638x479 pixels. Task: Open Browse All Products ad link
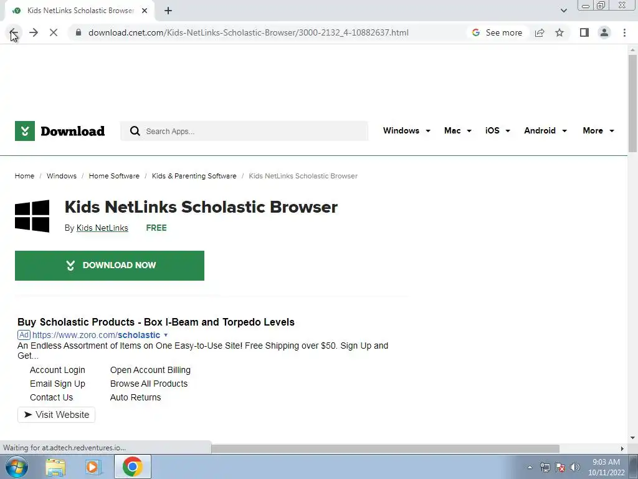(149, 384)
